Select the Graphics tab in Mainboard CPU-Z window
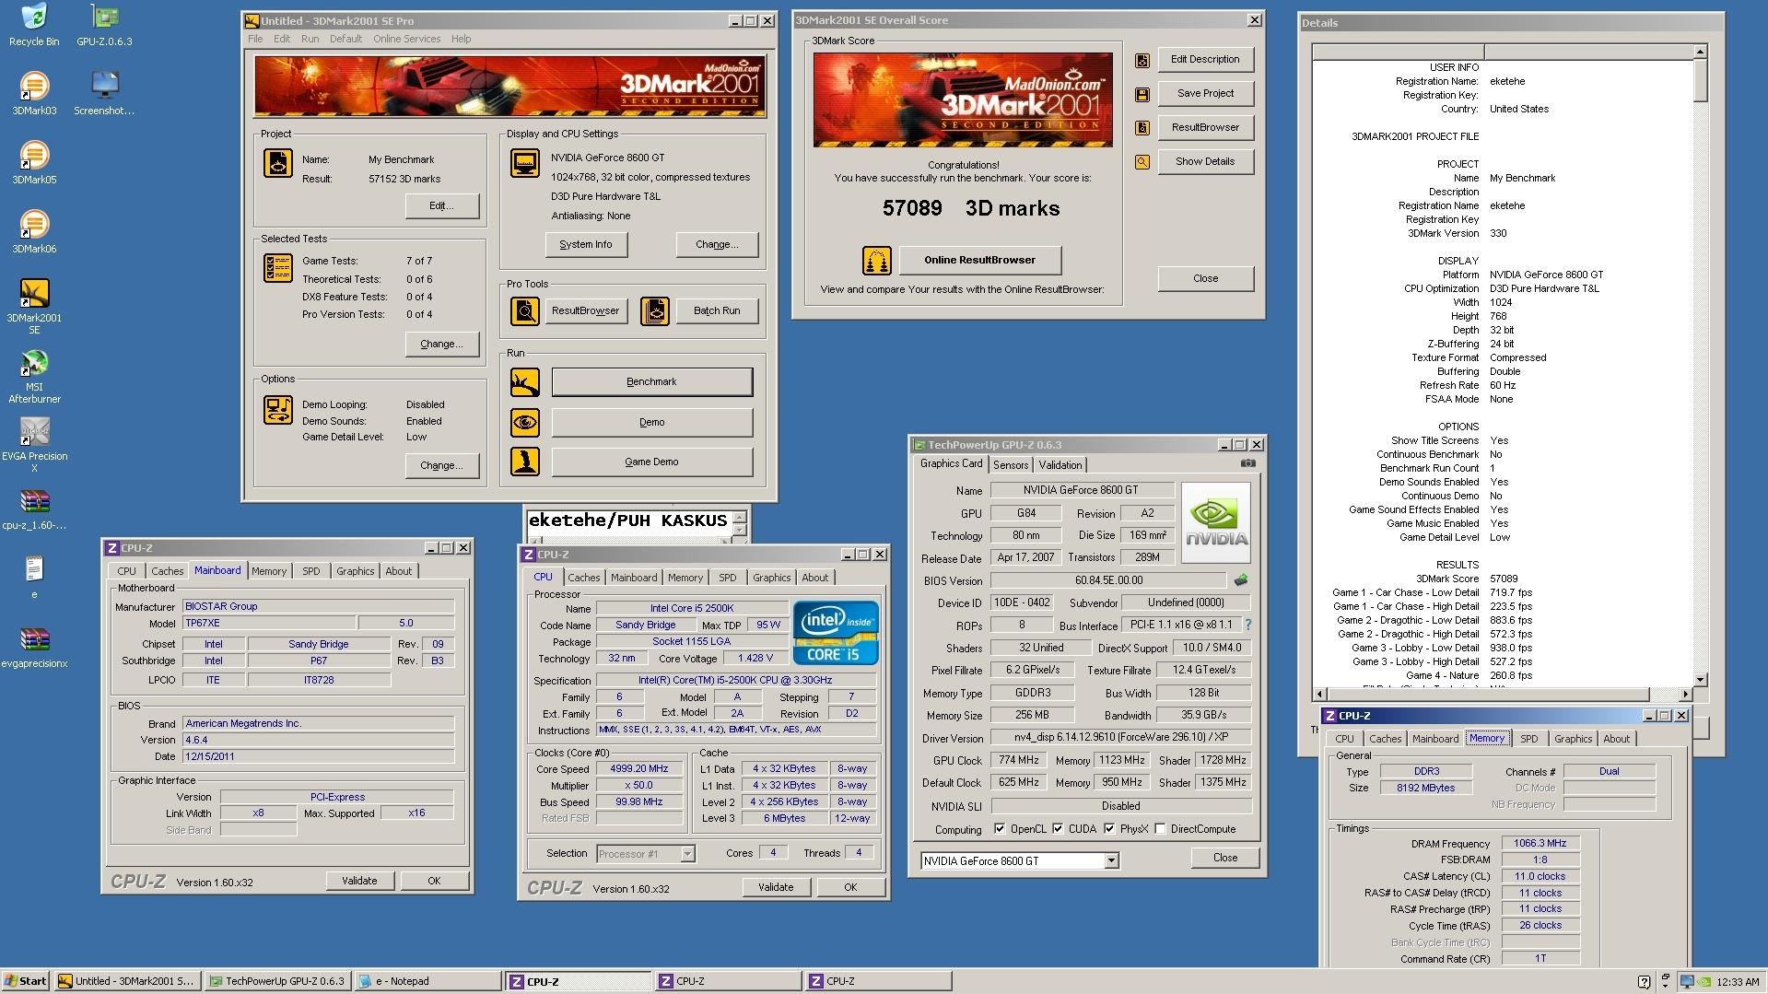Image resolution: width=1768 pixels, height=994 pixels. (x=355, y=571)
